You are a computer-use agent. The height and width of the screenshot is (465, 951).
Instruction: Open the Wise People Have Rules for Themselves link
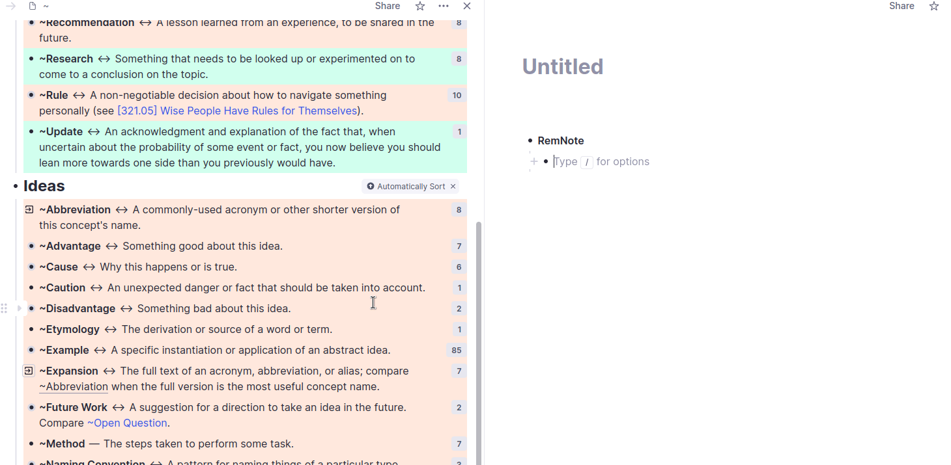(237, 111)
